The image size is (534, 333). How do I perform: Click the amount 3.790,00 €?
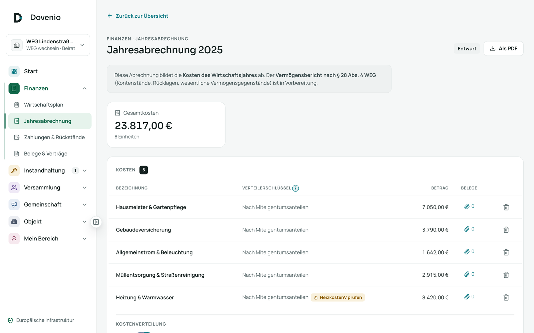pos(435,230)
